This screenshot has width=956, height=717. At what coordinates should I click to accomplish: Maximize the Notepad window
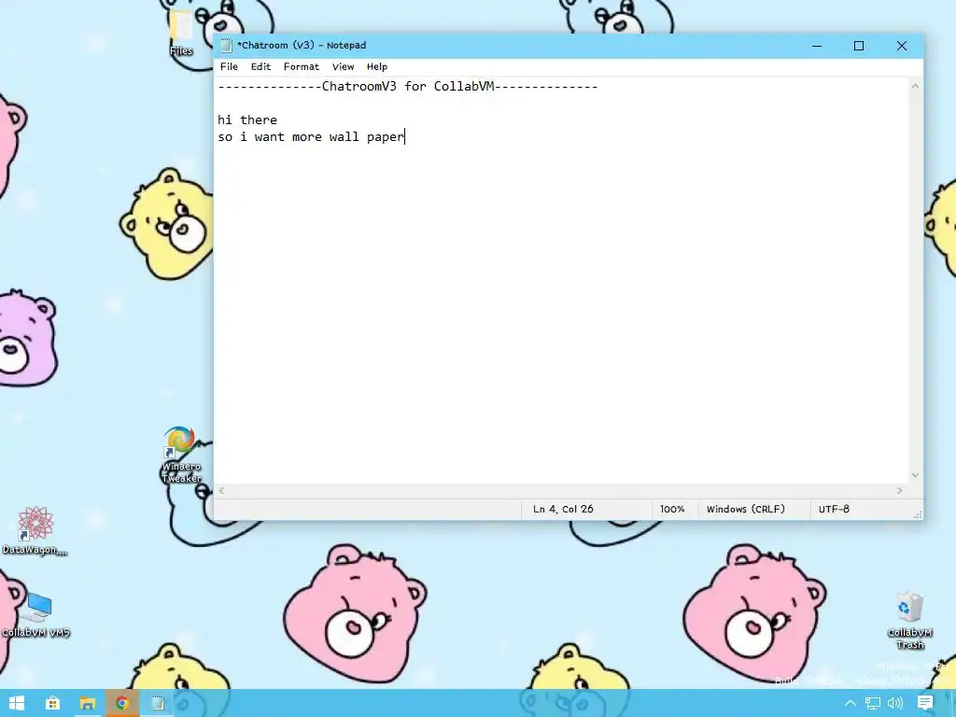click(x=859, y=46)
